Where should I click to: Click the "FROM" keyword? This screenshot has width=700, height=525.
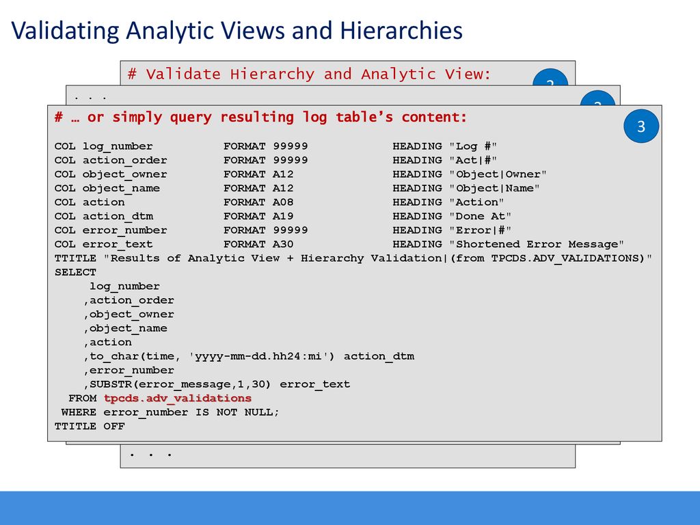click(x=83, y=399)
